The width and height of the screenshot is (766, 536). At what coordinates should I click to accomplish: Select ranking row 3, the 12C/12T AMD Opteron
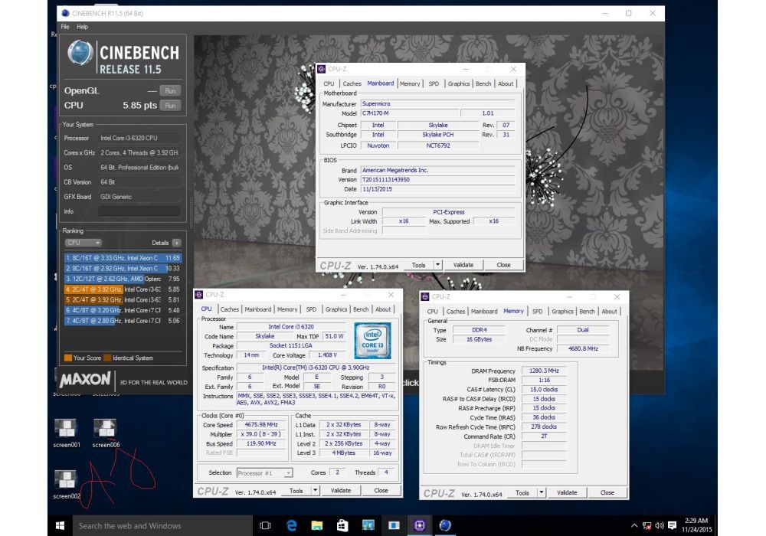click(x=123, y=279)
